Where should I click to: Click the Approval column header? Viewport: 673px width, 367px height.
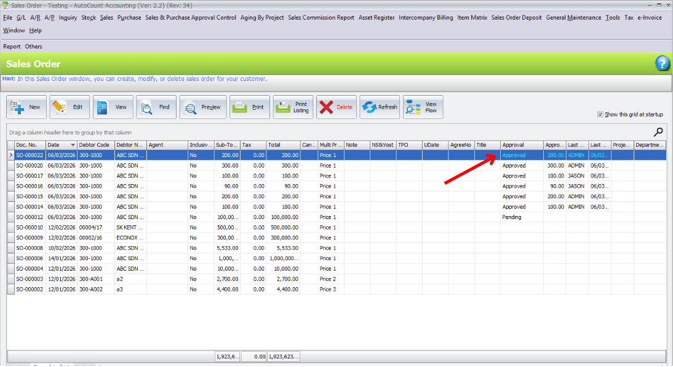pyautogui.click(x=520, y=145)
